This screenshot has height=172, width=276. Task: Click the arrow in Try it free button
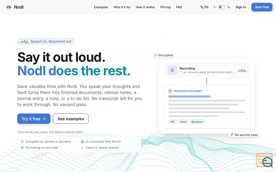coord(44,119)
